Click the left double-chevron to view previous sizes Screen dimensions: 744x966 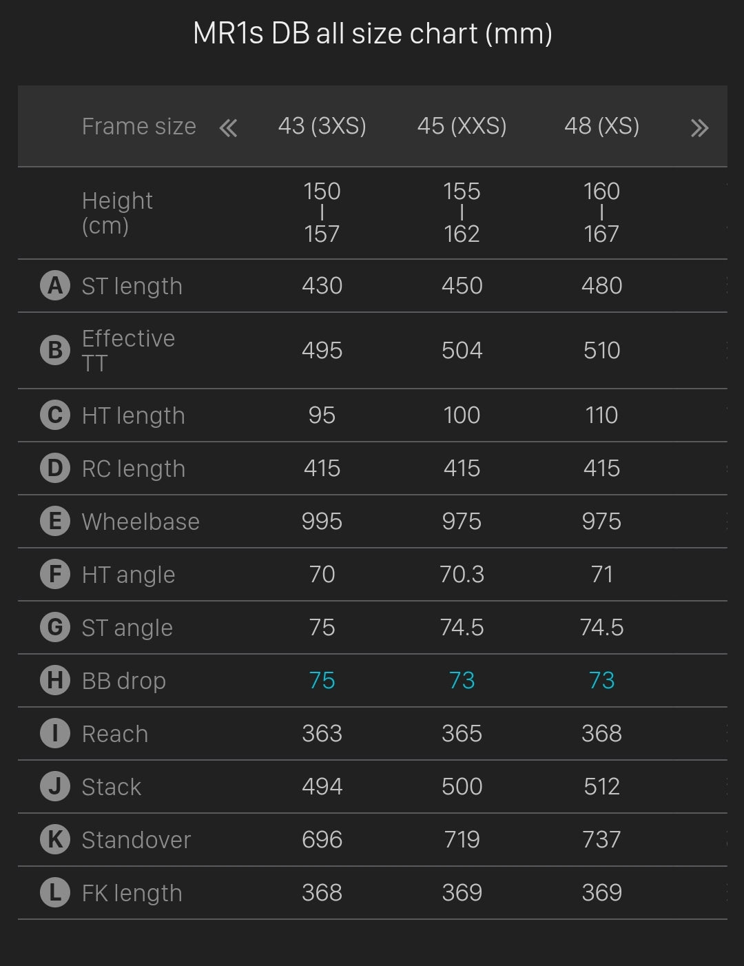point(229,127)
